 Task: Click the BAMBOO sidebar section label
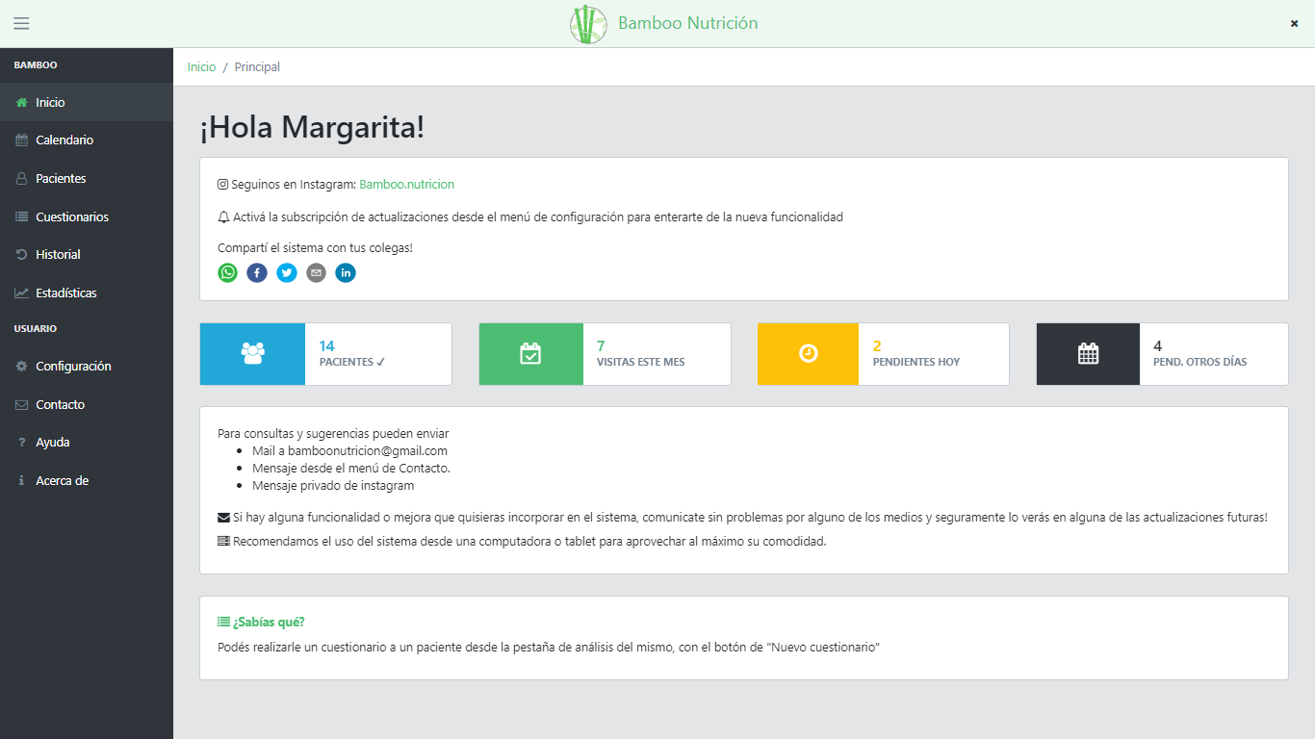click(36, 65)
